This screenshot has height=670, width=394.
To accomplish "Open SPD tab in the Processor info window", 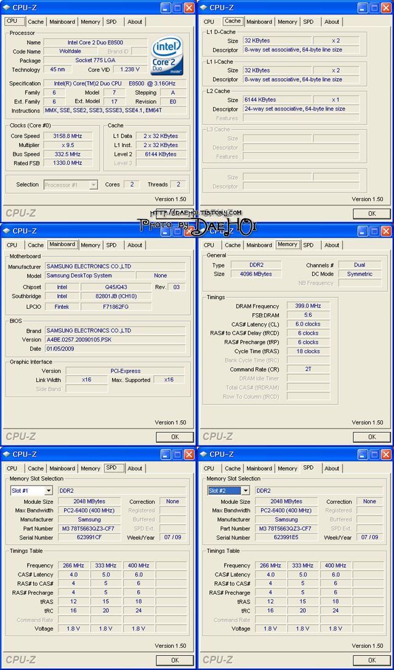I will [x=111, y=22].
